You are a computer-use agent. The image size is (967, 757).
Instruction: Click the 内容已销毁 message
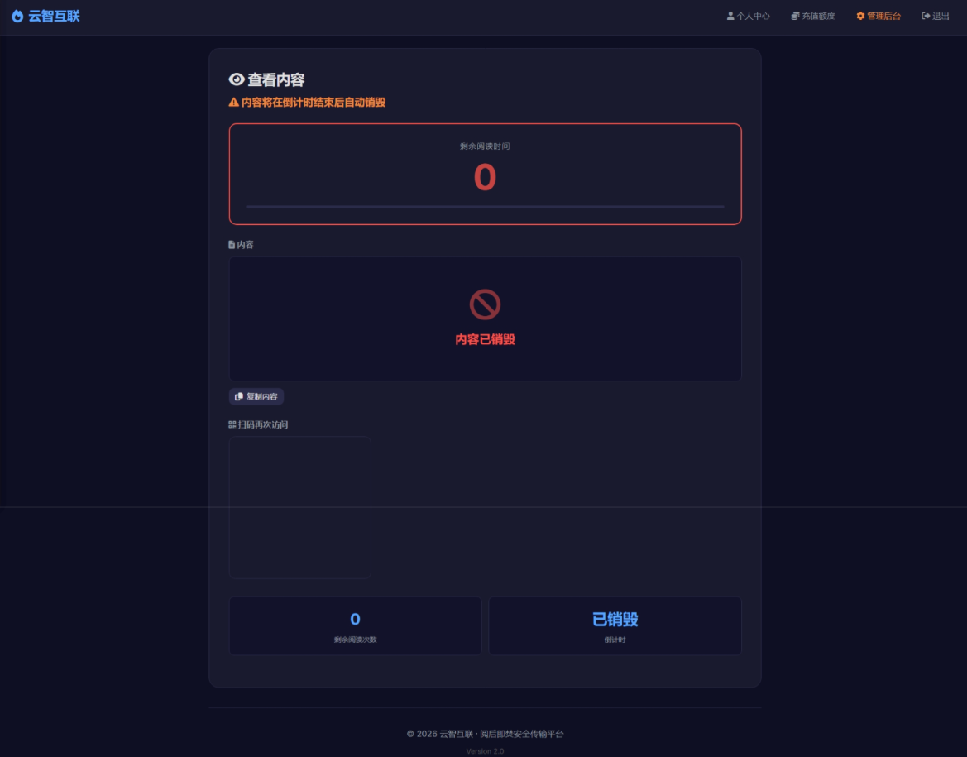point(485,339)
